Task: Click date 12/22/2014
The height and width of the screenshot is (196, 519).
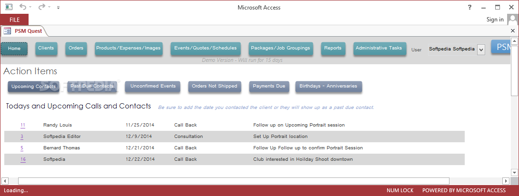Action: coord(140,159)
